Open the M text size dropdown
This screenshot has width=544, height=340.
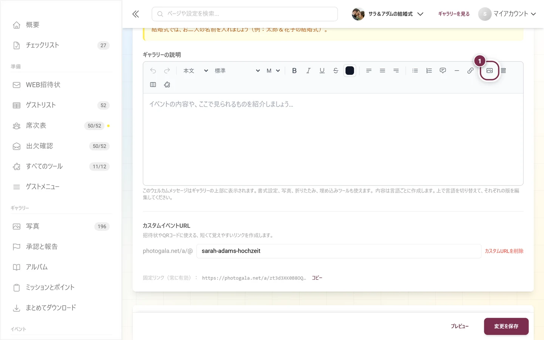click(x=273, y=71)
